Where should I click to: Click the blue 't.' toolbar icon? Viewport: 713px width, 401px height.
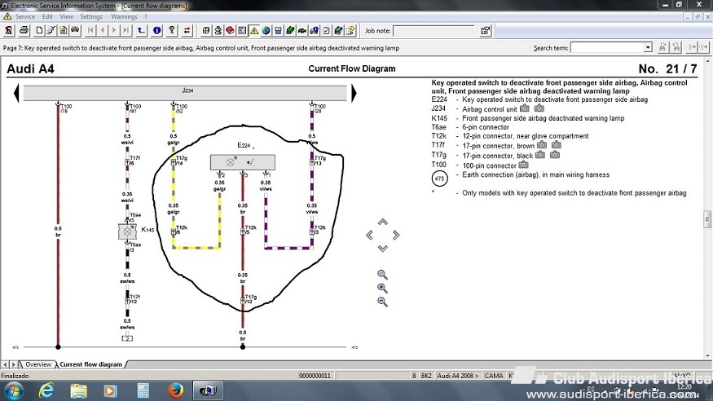point(141,30)
